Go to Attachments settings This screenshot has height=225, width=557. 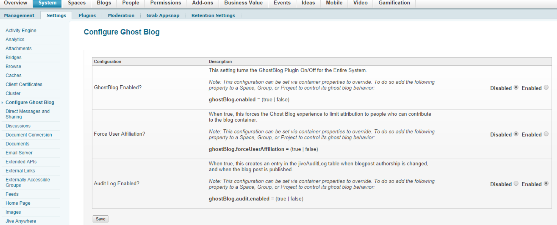18,48
